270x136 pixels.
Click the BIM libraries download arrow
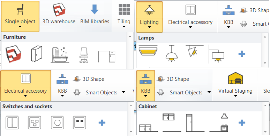coord(95,9)
